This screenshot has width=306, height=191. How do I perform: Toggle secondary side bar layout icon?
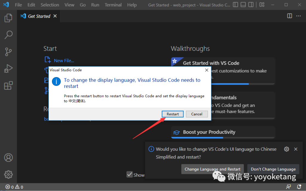(x=251, y=4)
